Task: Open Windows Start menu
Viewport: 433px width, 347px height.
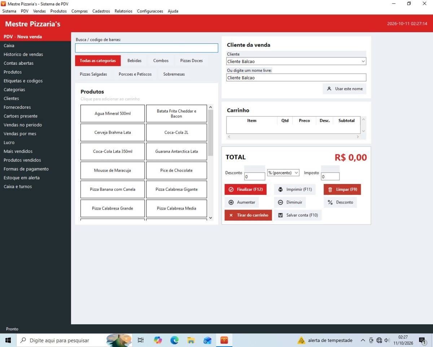Action: click(8, 340)
